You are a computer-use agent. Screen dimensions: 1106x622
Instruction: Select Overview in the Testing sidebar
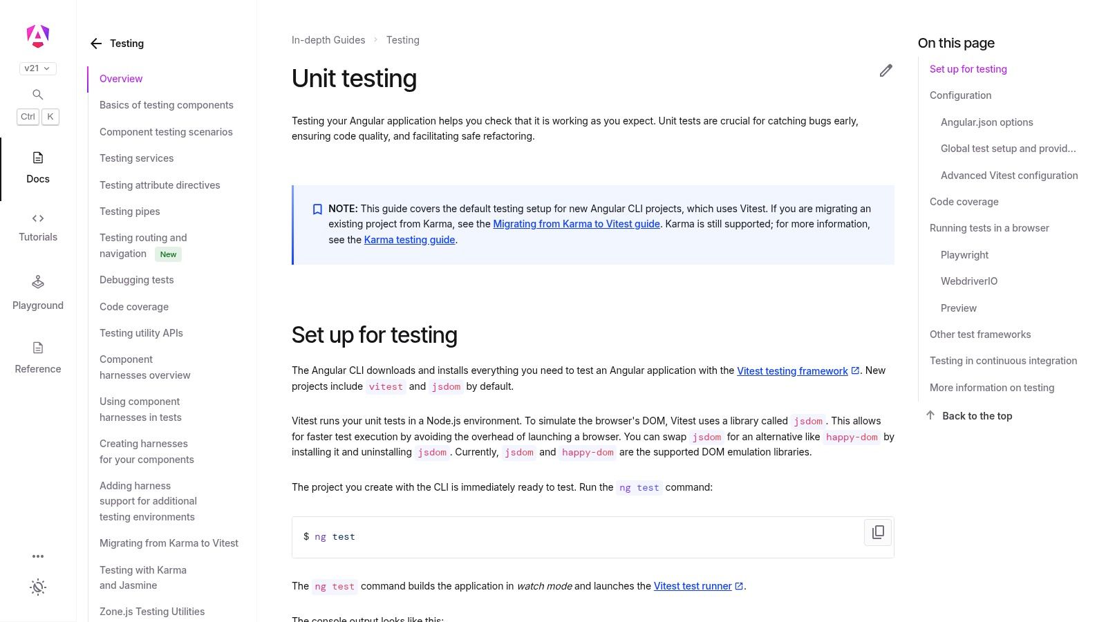(121, 78)
